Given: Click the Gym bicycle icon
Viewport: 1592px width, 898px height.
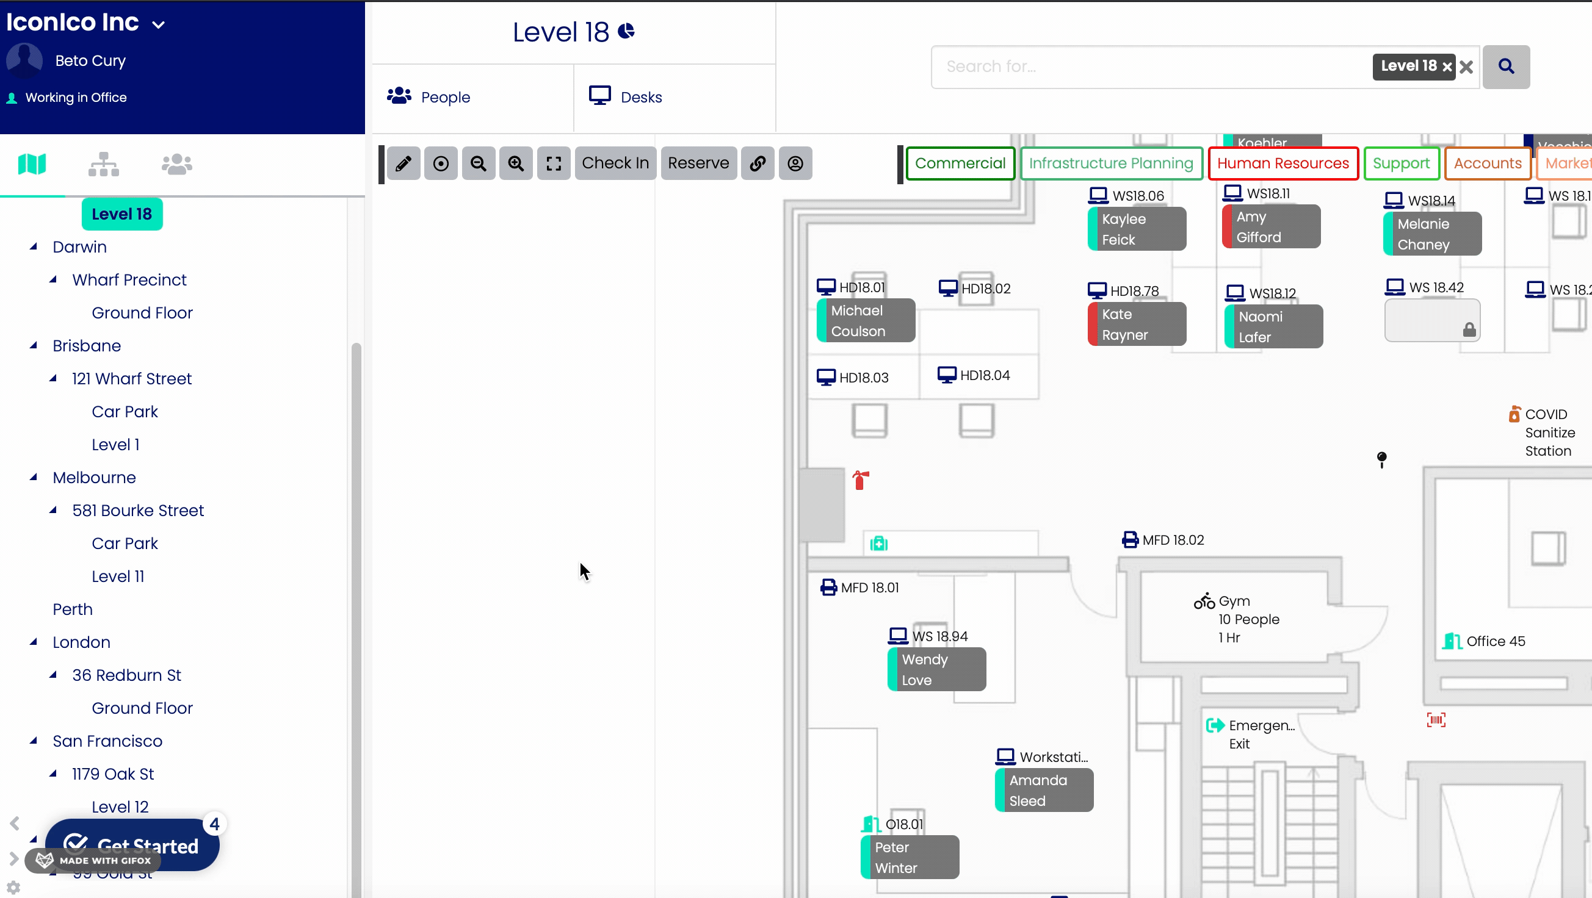Looking at the screenshot, I should coord(1204,601).
